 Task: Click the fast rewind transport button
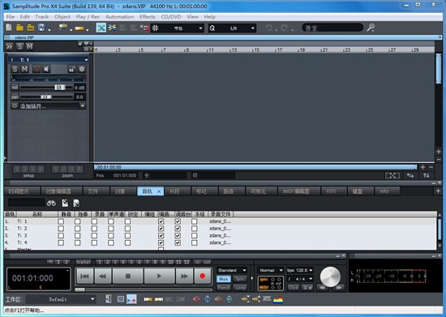[x=103, y=276]
